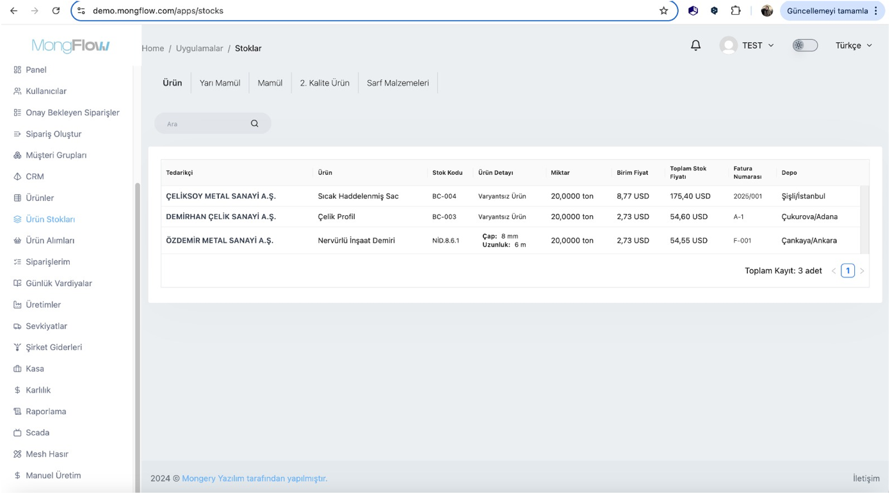Click the Manuel Üretim dollar icon
The image size is (892, 493).
(x=17, y=475)
